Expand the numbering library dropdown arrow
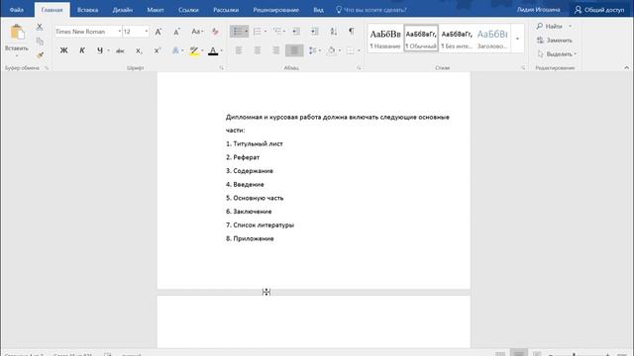Image resolution: width=634 pixels, height=356 pixels. [265, 31]
